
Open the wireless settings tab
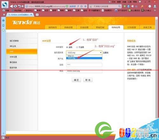(84, 27)
